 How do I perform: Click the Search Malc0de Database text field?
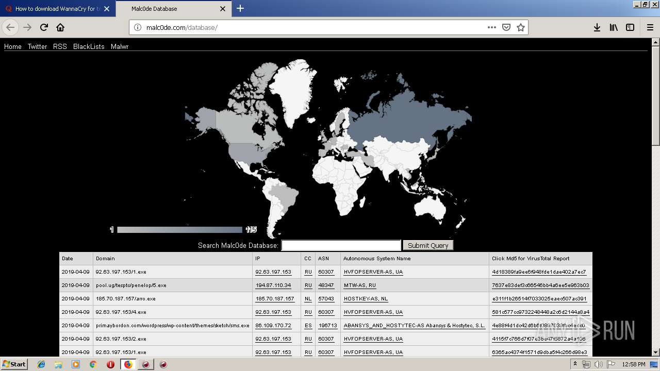(341, 245)
